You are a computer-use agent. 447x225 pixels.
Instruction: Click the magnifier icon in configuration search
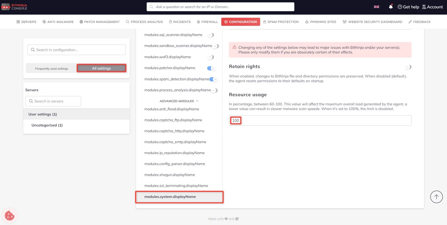click(33, 50)
